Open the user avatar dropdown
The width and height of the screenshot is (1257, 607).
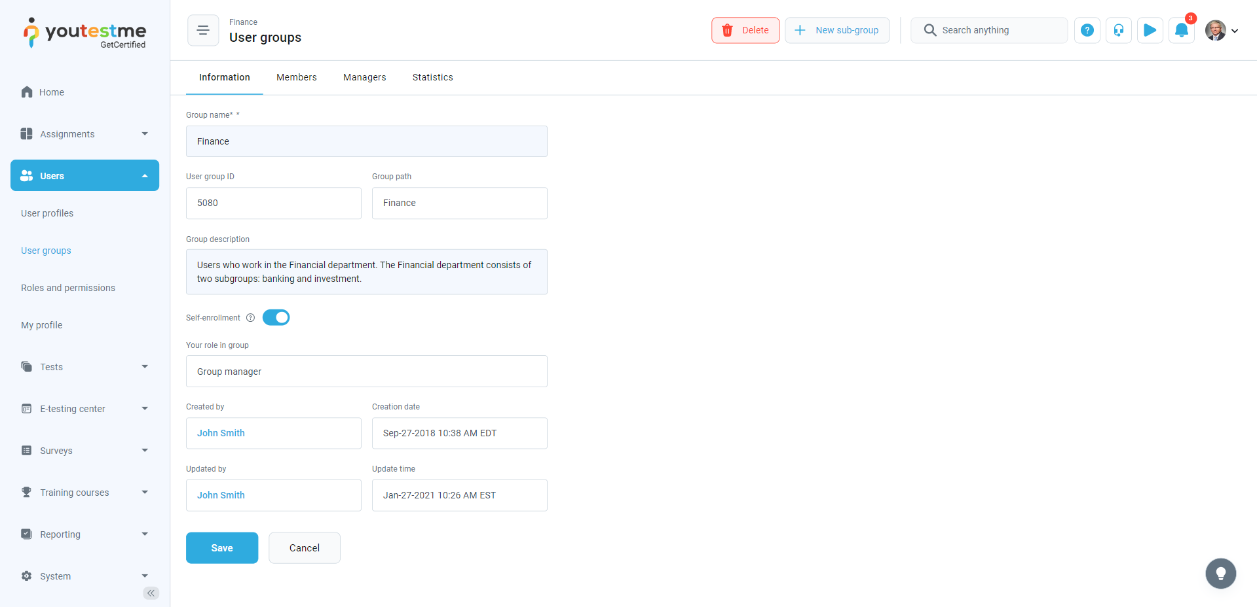(x=1222, y=30)
